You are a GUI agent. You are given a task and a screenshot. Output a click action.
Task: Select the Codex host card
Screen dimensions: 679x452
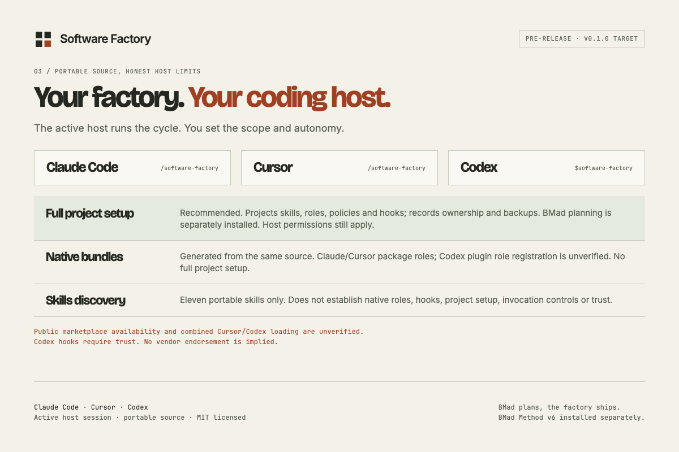(547, 168)
